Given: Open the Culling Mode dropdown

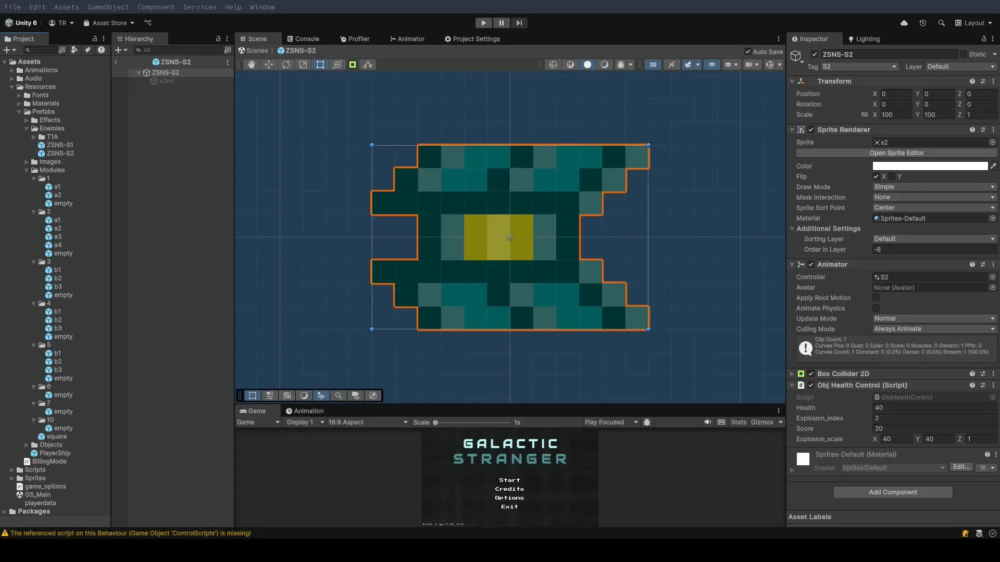Looking at the screenshot, I should click(x=934, y=329).
